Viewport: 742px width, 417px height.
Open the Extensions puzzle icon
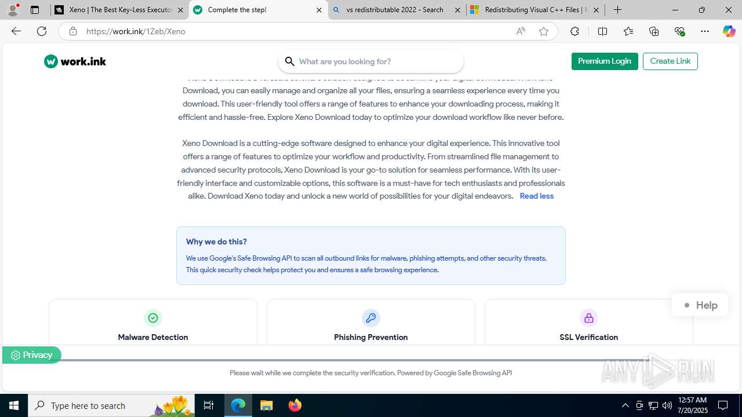(x=574, y=31)
